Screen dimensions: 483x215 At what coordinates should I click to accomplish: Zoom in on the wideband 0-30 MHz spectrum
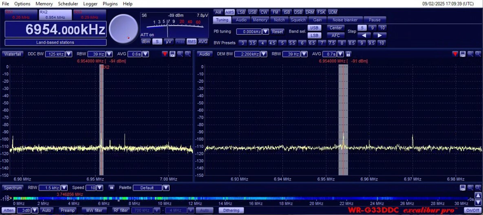470,188
